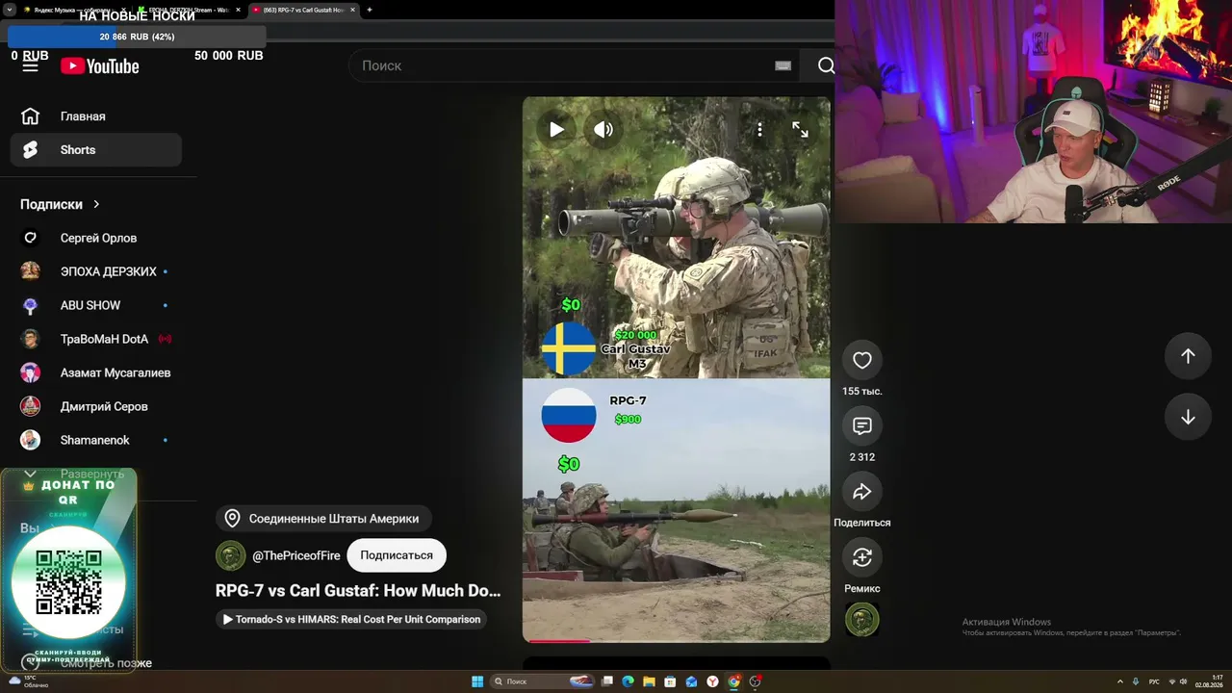Open Google Chrome from the taskbar
This screenshot has height=693, width=1232.
pos(733,681)
